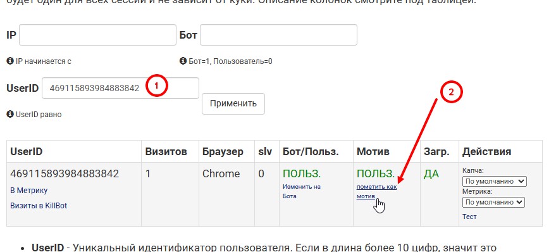Open the Метрика dropdown

click(x=493, y=203)
